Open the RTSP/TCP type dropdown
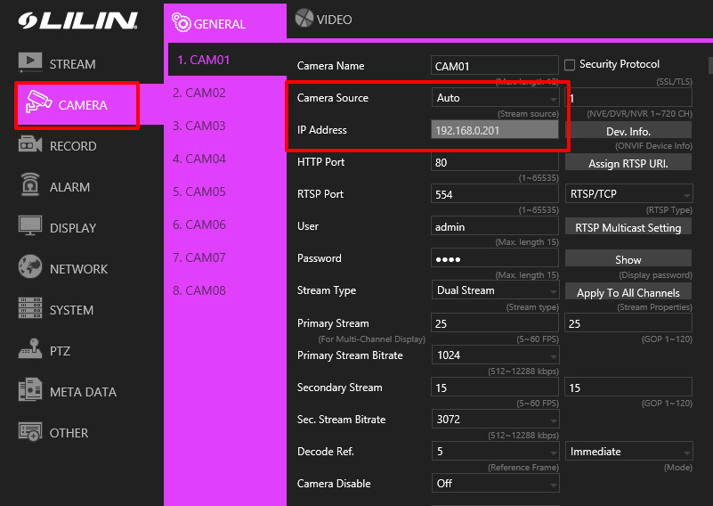Image resolution: width=713 pixels, height=506 pixels. point(628,194)
